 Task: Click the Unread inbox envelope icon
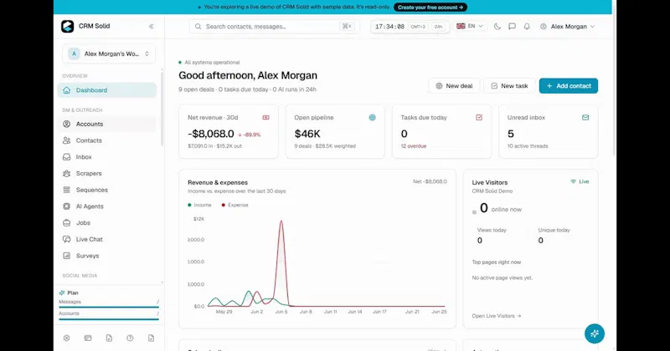point(585,117)
